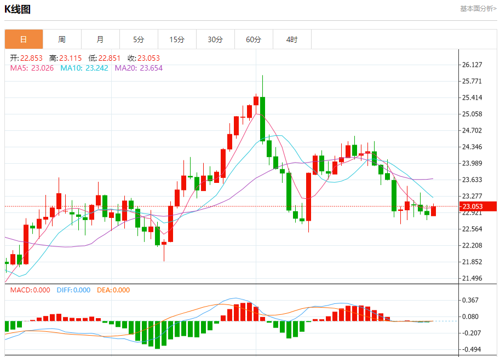
Task: Click the -0.494 MACD axis label
Action: (470, 350)
